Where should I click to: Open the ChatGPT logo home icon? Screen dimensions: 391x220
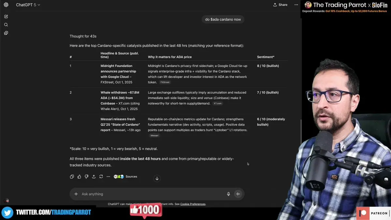(6, 5)
